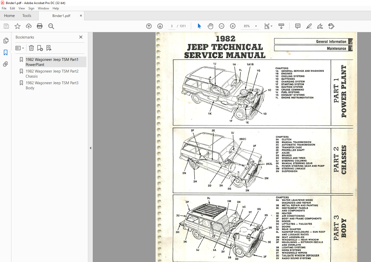
Task: Click the fit page scrolling mode icon
Action: (267, 26)
